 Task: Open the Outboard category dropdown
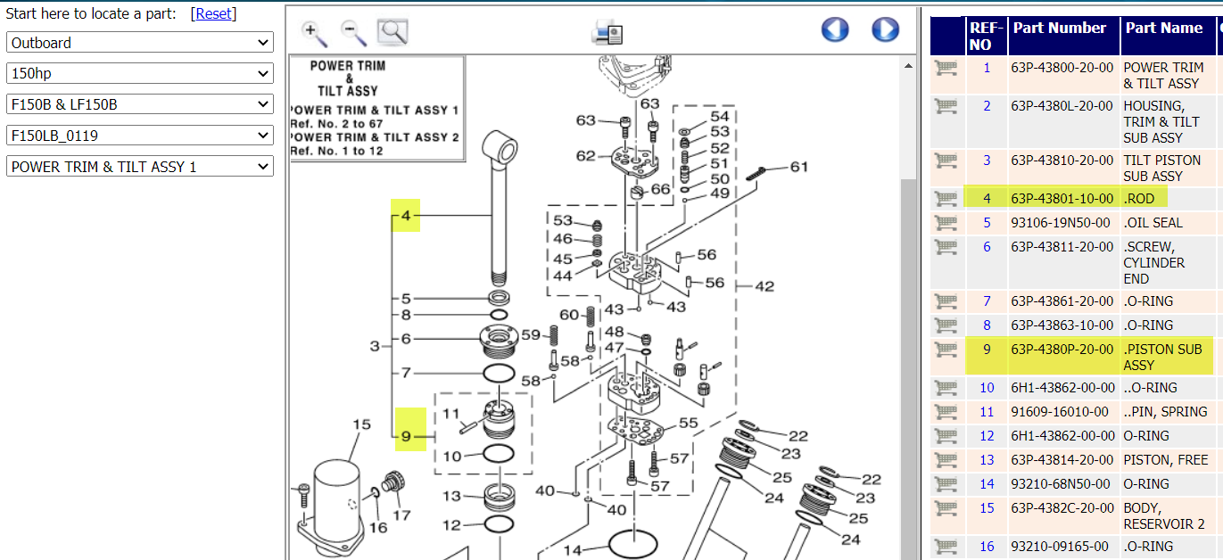pyautogui.click(x=140, y=42)
